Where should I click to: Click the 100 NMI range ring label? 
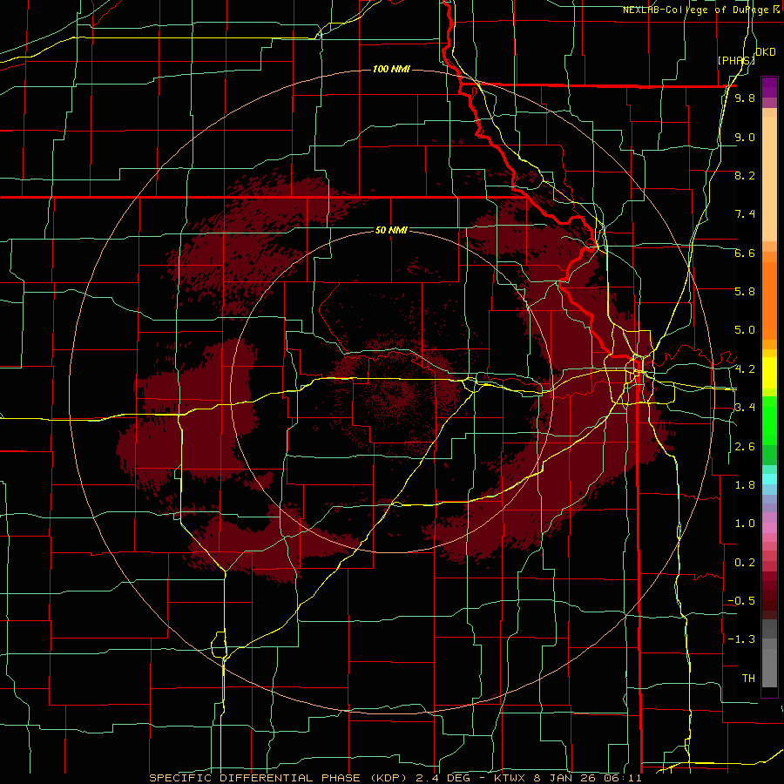point(391,69)
